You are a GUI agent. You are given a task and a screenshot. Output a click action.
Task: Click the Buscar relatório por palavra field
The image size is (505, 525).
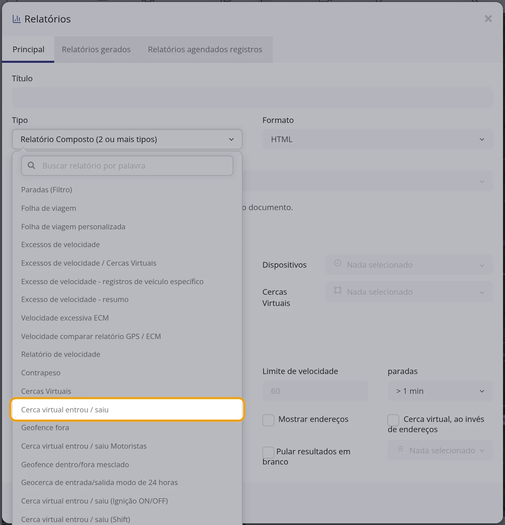[x=127, y=166]
